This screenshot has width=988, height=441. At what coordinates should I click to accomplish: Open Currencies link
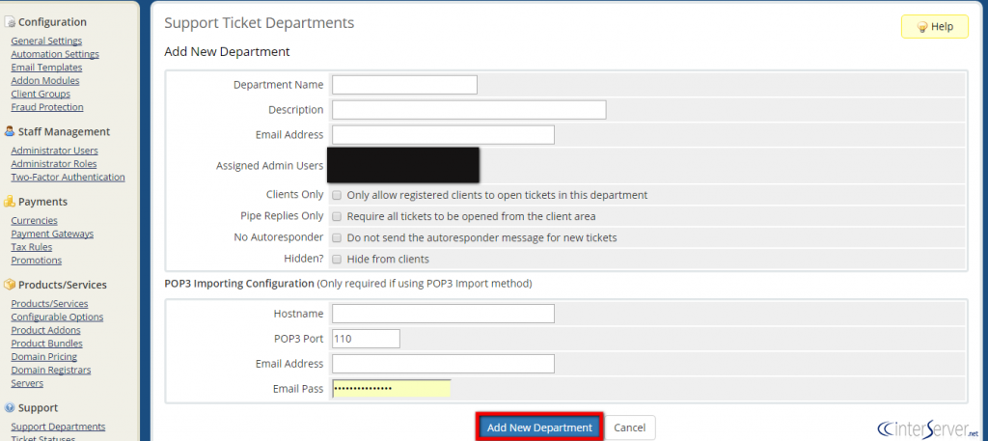click(x=34, y=220)
